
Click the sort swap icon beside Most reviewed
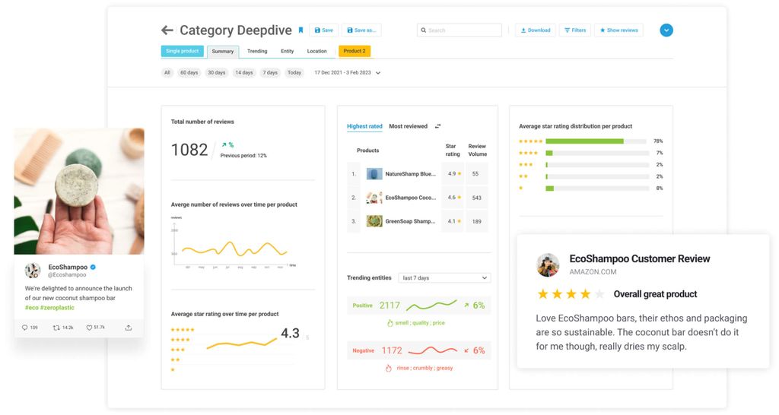[x=437, y=127]
